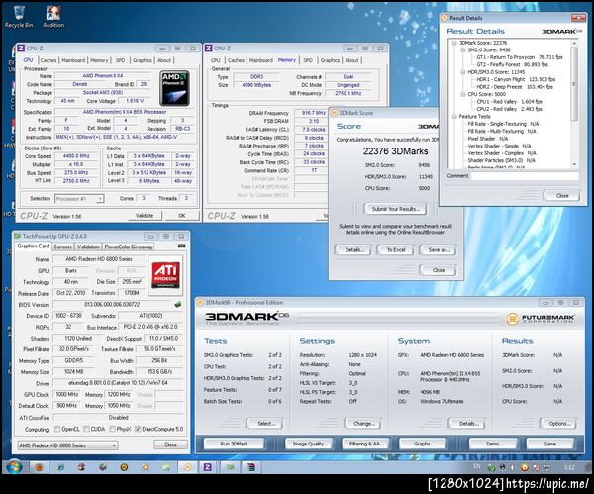This screenshot has height=494, width=594.
Task: Select the GPU-Z green taskbar icon
Action: point(230,467)
